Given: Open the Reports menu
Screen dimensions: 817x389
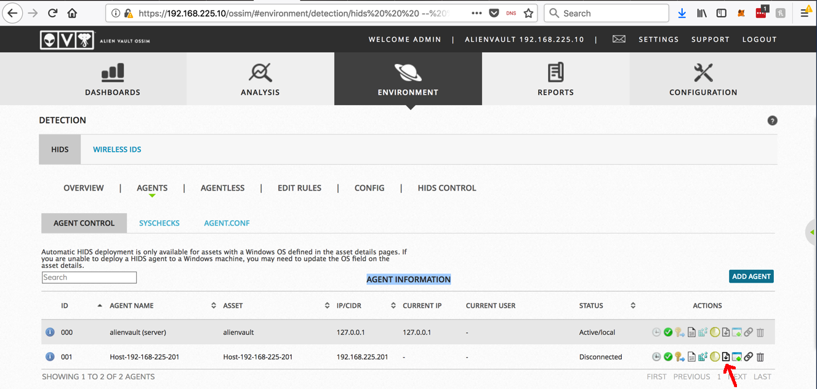Looking at the screenshot, I should click(x=556, y=79).
